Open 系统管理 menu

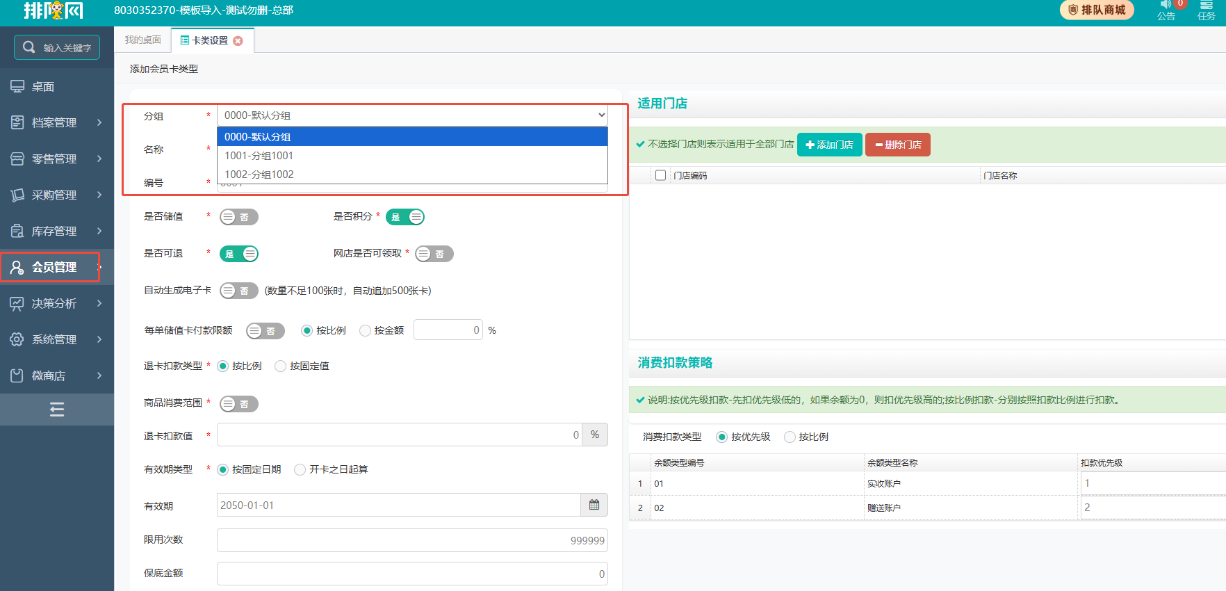(57, 339)
